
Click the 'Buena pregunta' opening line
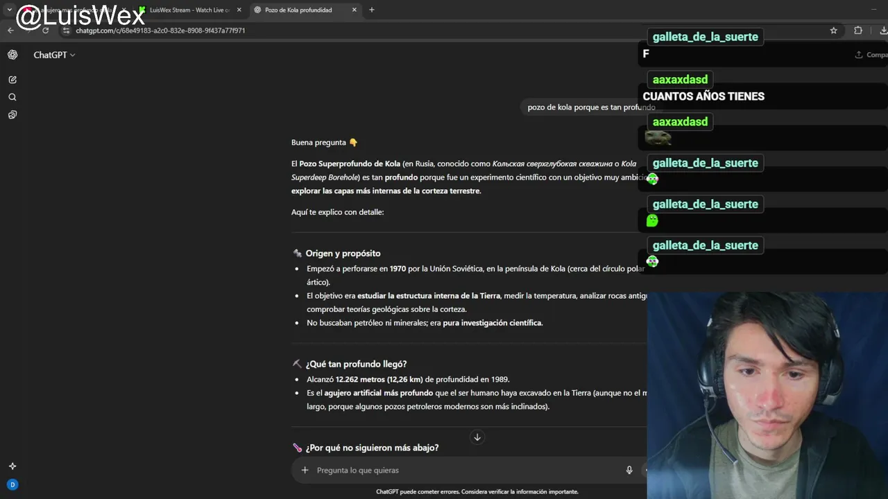tap(324, 143)
